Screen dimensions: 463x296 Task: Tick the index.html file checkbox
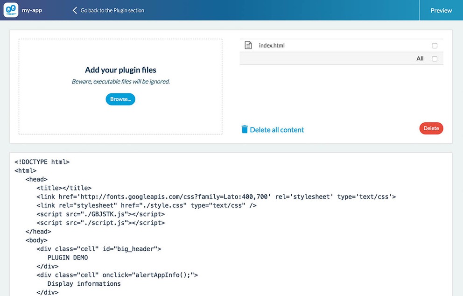tap(435, 45)
